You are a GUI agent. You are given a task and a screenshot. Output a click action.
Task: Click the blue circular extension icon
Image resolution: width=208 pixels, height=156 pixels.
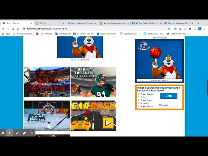pos(175,29)
